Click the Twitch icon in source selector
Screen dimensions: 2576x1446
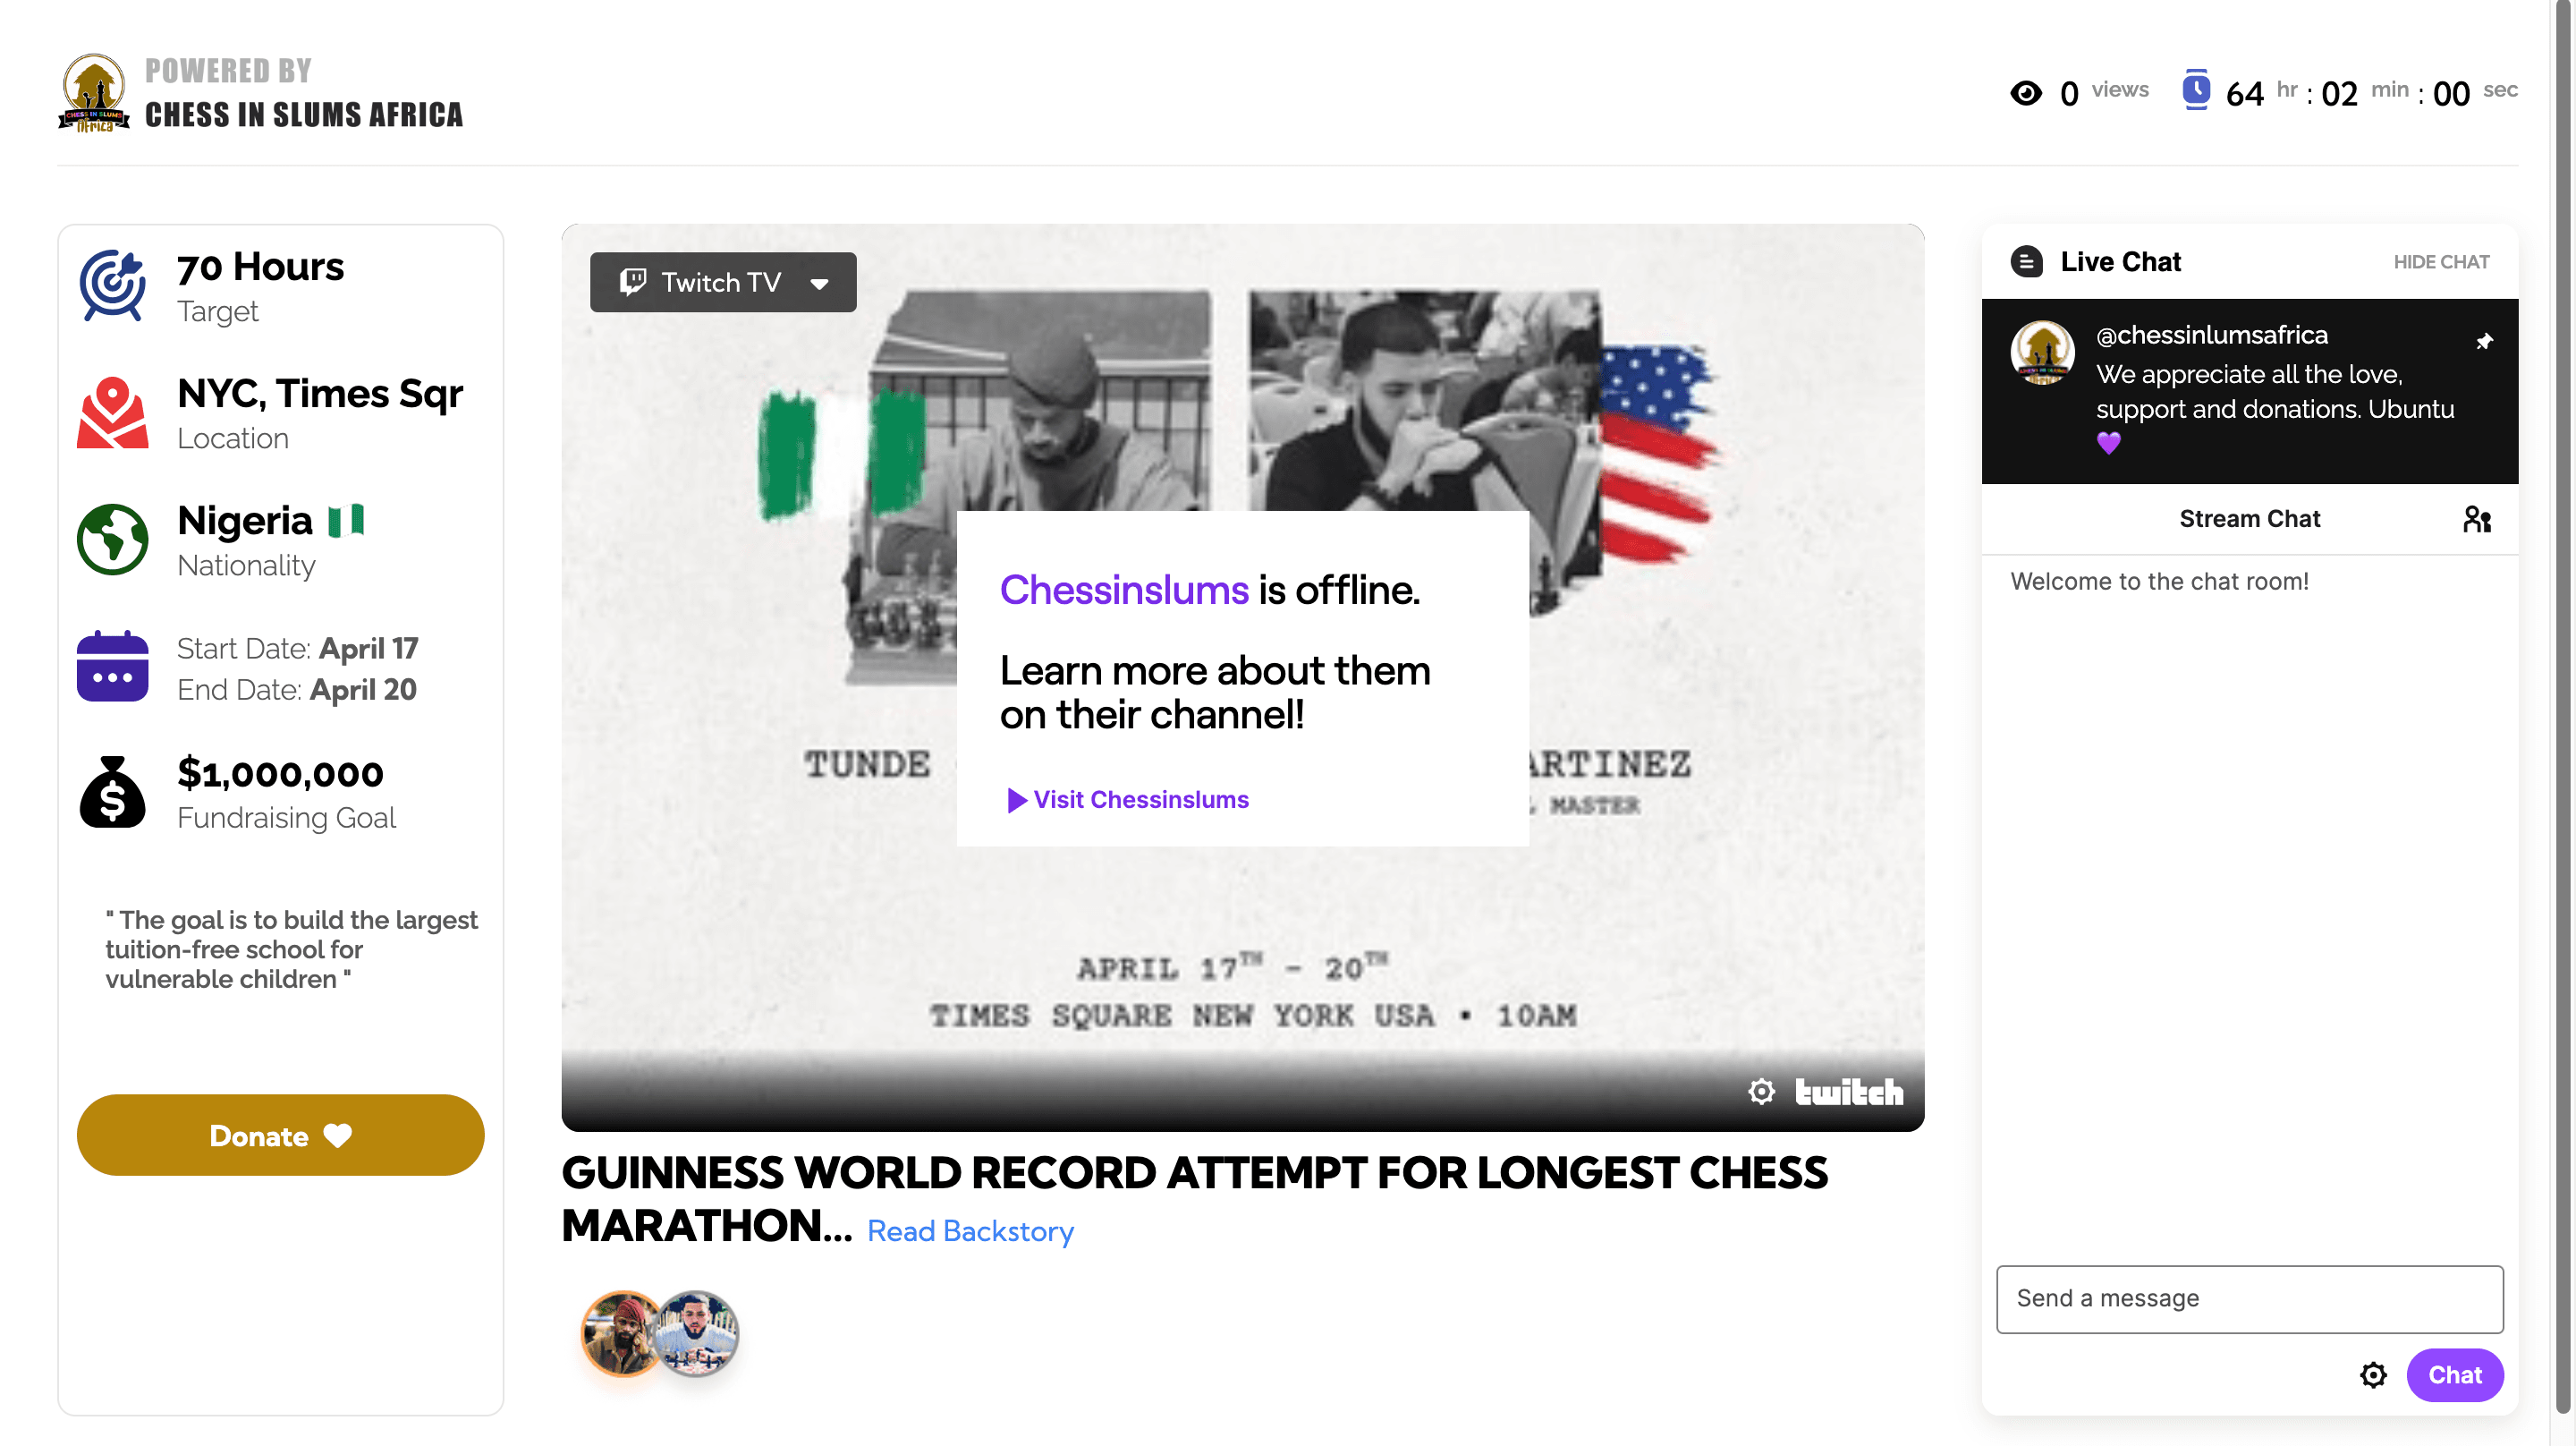(x=632, y=282)
